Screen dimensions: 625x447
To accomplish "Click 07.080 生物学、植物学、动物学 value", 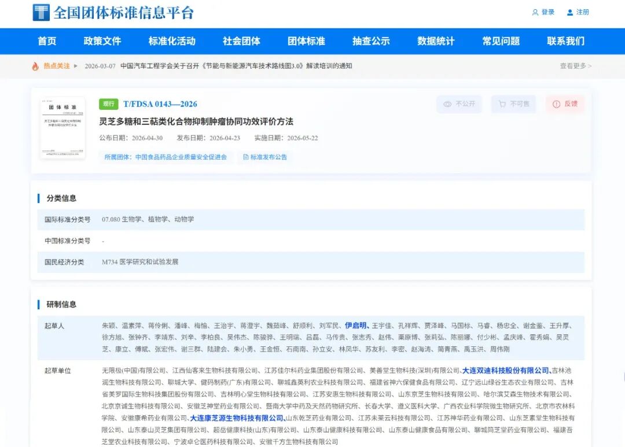I will pos(148,220).
